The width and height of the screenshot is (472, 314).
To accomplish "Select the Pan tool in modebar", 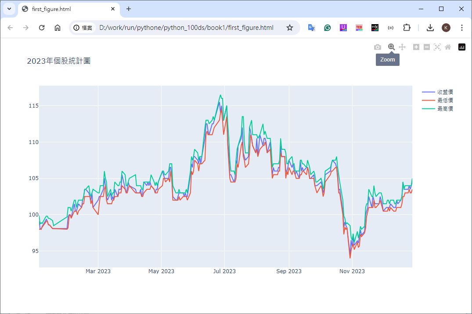I will pyautogui.click(x=402, y=47).
